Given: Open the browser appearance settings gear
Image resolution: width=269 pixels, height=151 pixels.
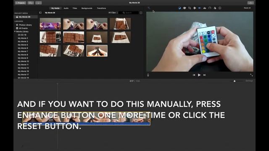Looking at the screenshot, I should coord(141,13).
